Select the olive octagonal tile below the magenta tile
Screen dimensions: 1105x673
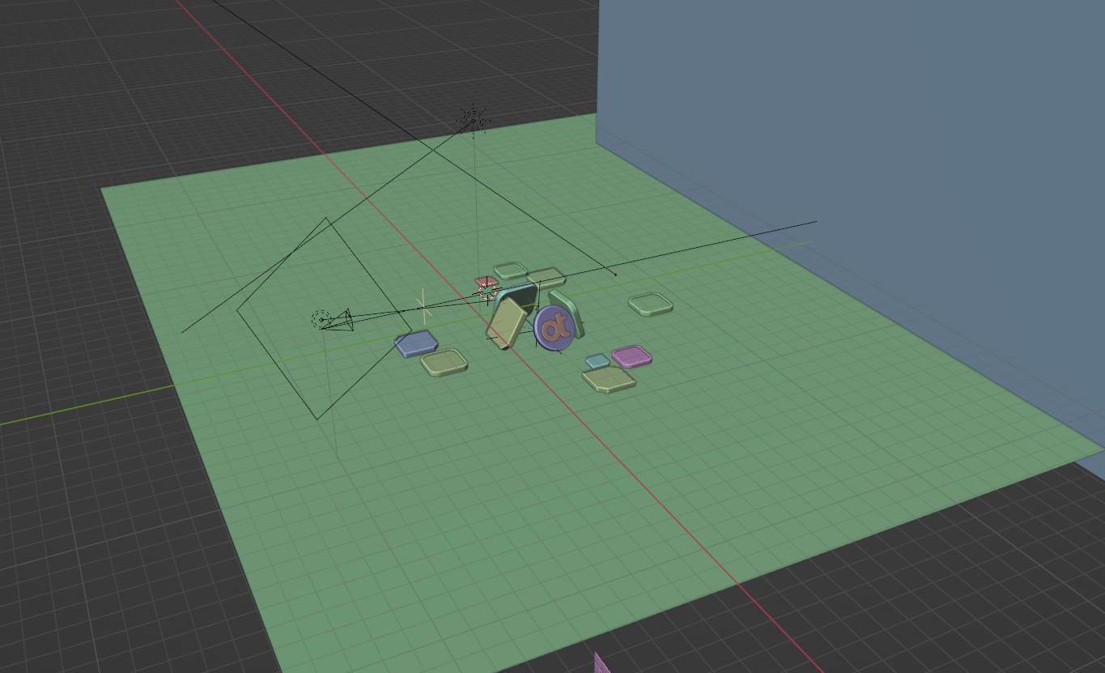609,379
